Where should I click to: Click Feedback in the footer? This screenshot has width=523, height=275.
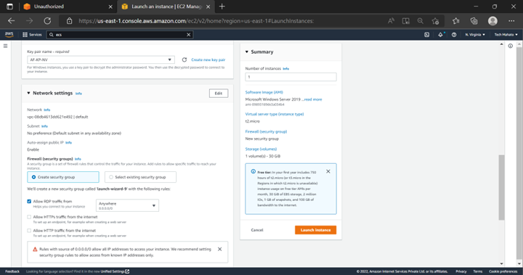tap(12, 271)
